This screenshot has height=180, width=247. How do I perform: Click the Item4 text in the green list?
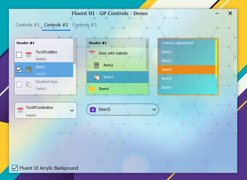coord(104,89)
